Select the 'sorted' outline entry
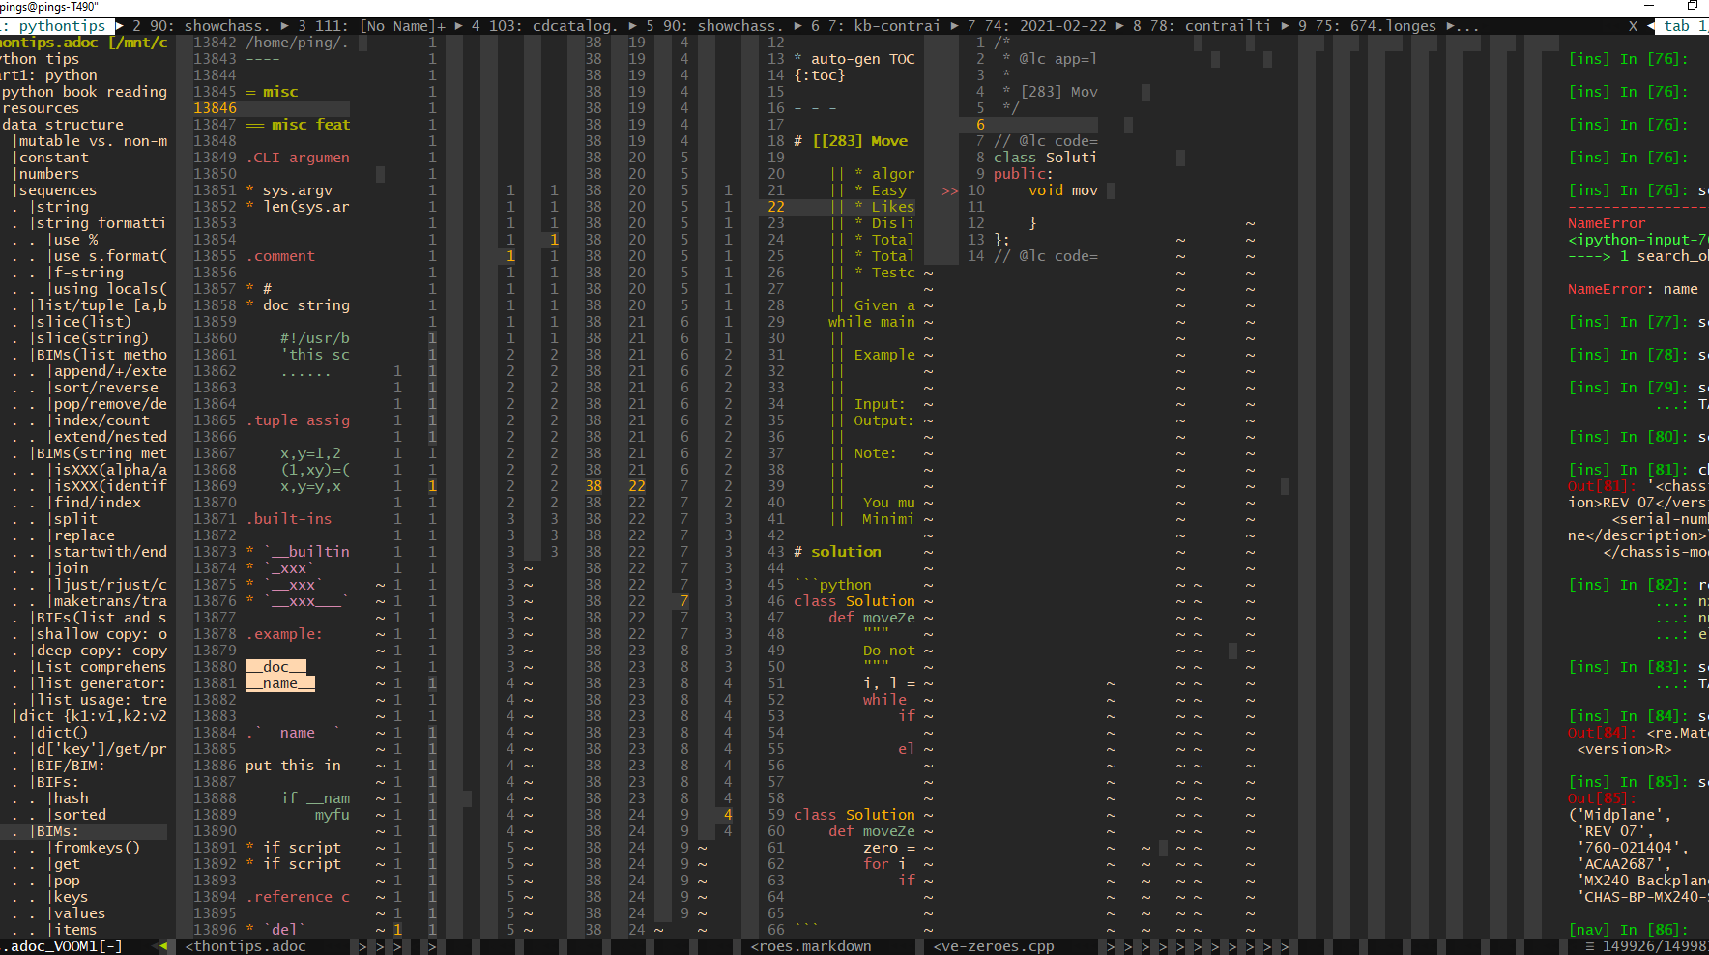This screenshot has width=1709, height=955. [x=80, y=815]
